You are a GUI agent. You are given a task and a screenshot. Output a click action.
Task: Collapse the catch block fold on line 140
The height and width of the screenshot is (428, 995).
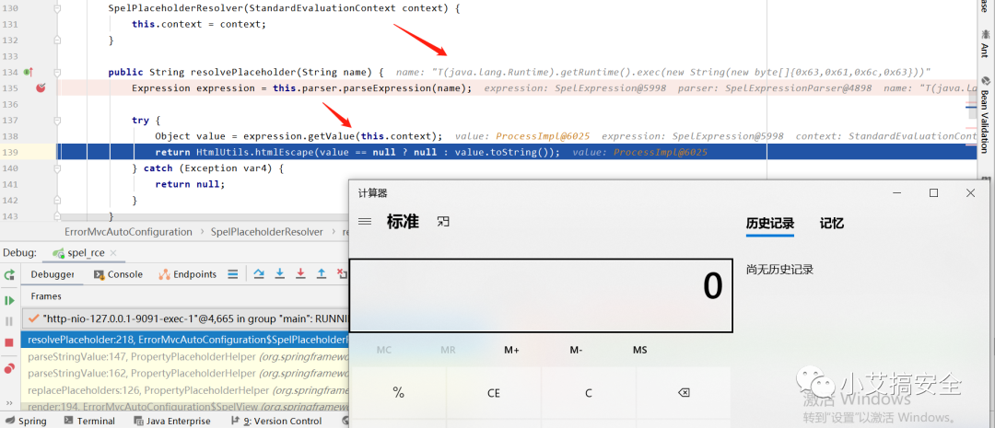tap(57, 168)
